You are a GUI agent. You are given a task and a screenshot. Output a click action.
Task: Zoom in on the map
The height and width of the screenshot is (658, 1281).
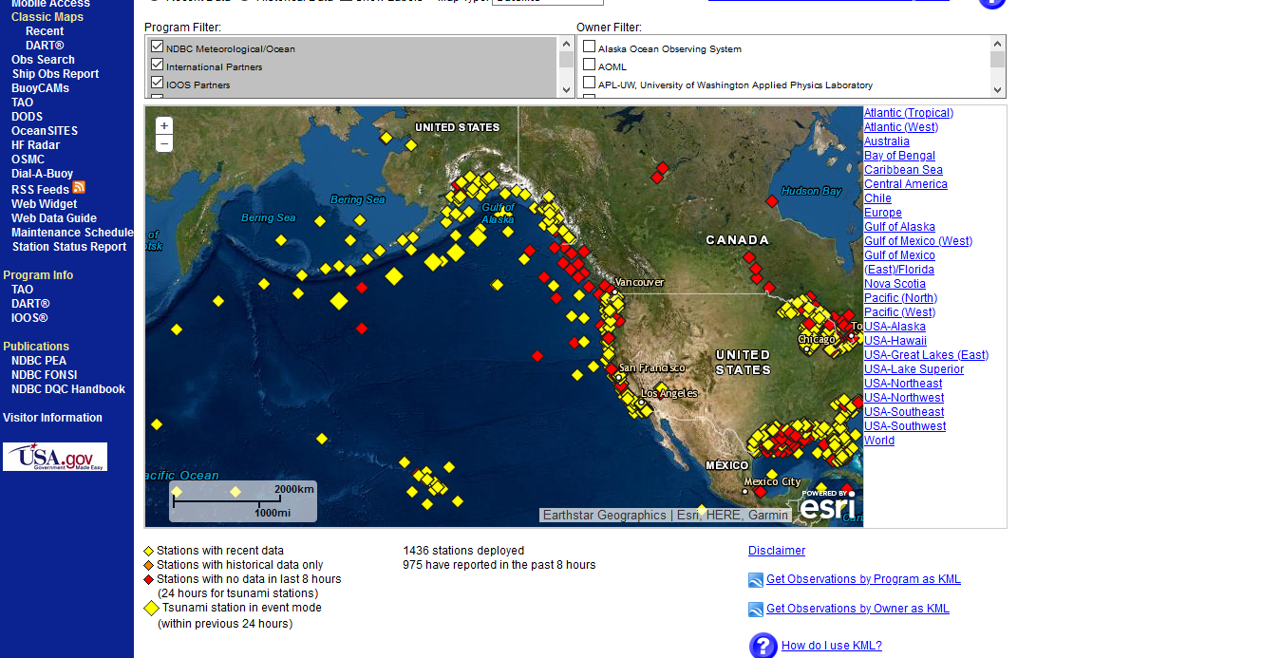(164, 126)
